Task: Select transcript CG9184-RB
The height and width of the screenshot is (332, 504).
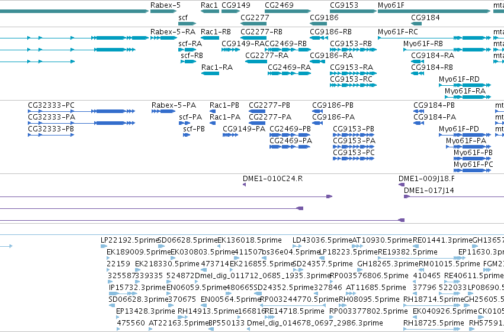Action: coord(432,67)
